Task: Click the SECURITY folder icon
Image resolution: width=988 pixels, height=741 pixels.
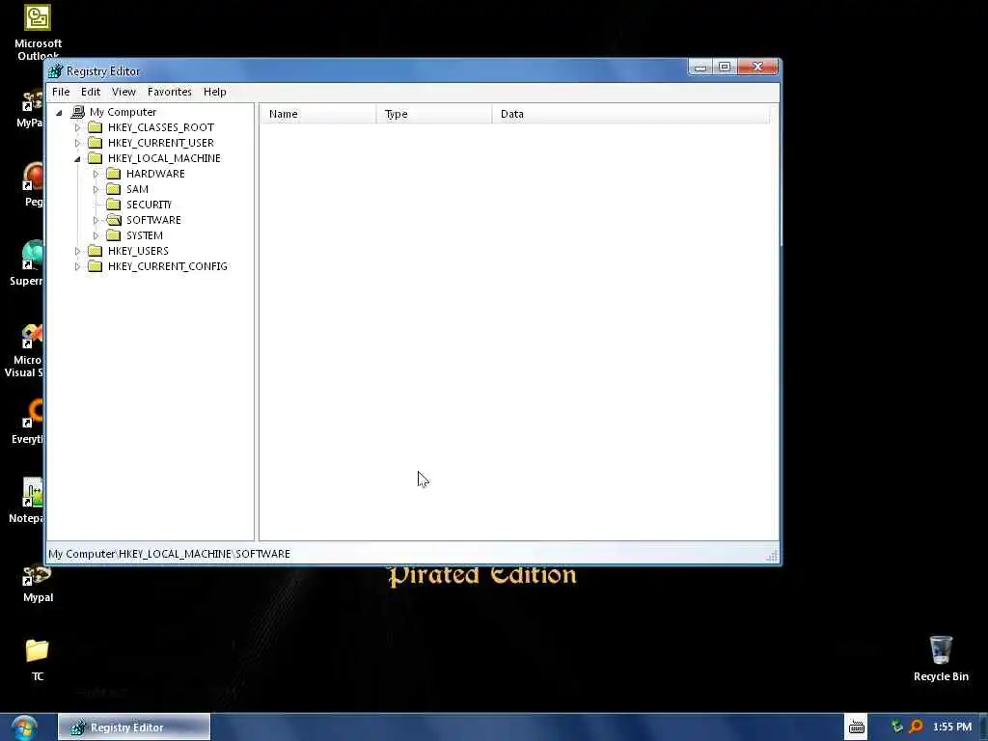Action: coord(114,205)
